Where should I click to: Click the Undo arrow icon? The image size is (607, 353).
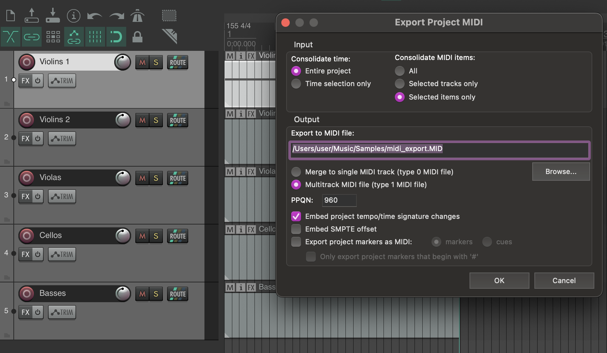point(94,16)
